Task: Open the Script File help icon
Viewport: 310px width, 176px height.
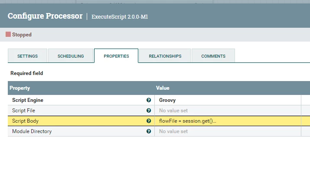Action: (x=149, y=111)
